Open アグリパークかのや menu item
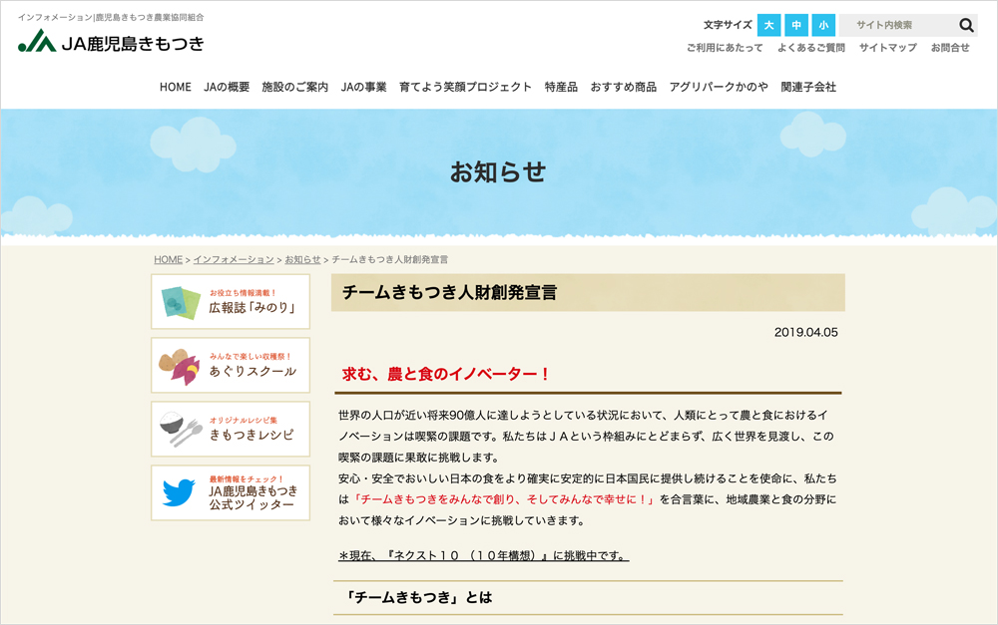 [x=719, y=87]
